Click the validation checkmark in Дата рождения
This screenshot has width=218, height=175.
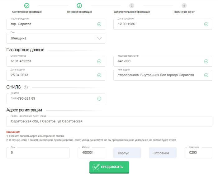click(x=206, y=24)
